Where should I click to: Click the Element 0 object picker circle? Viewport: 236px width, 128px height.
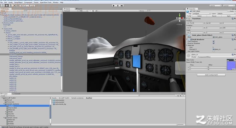(x=235, y=49)
